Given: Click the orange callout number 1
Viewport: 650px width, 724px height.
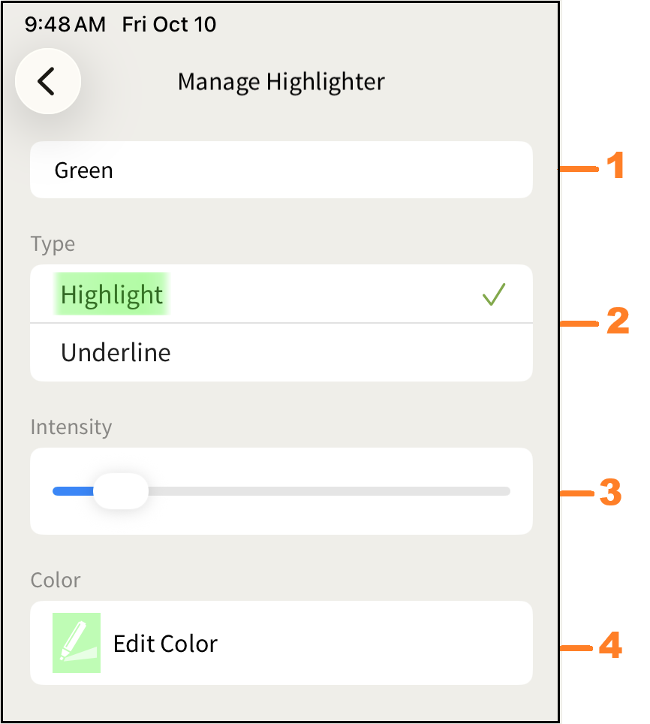Looking at the screenshot, I should 615,166.
